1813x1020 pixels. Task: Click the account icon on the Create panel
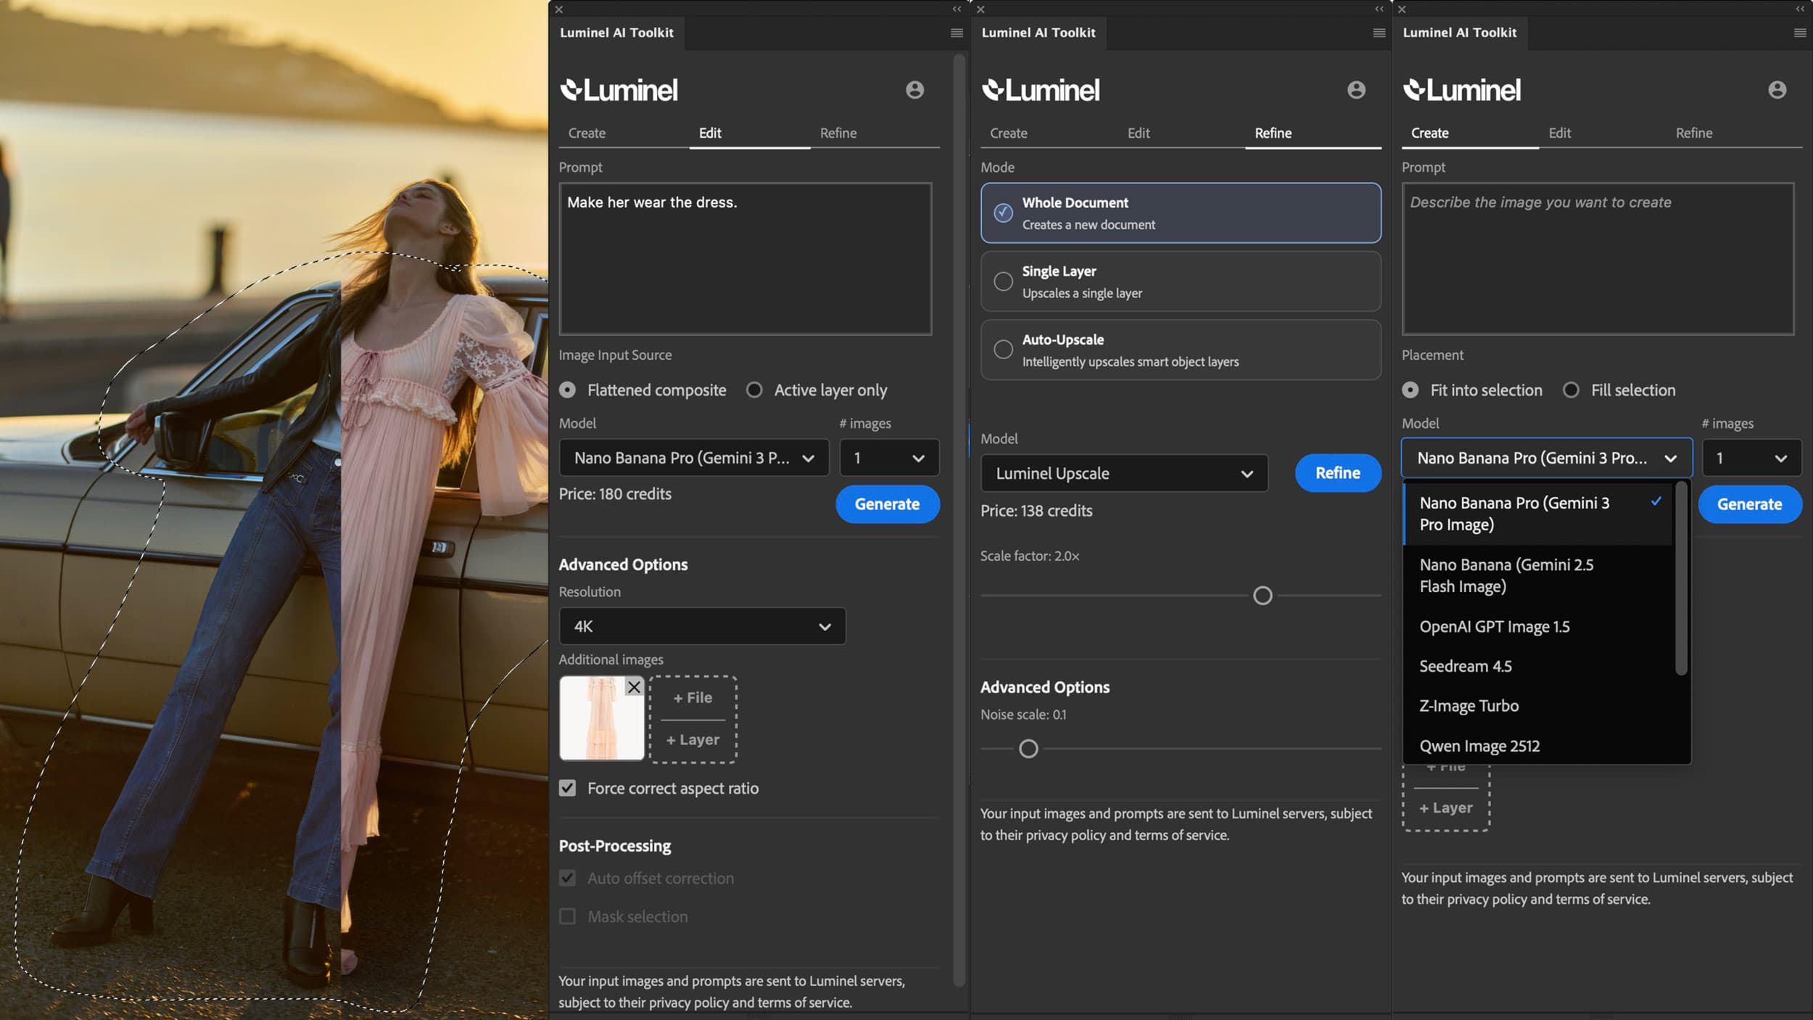pyautogui.click(x=1777, y=89)
